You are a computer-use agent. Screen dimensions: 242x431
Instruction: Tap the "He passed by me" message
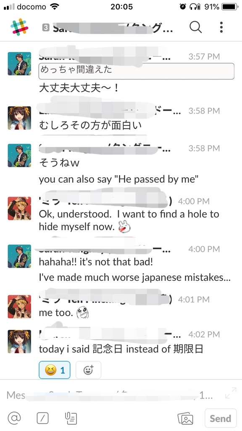pos(118,179)
